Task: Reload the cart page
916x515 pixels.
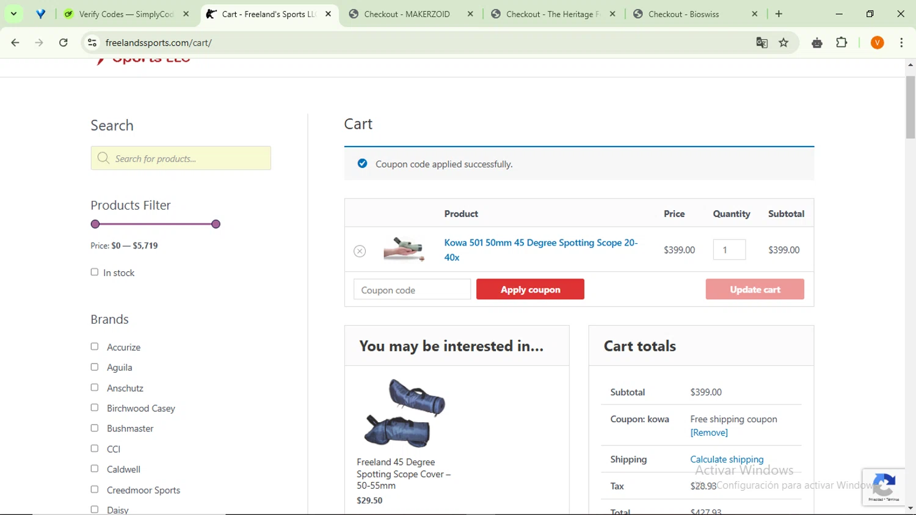Action: [x=64, y=43]
